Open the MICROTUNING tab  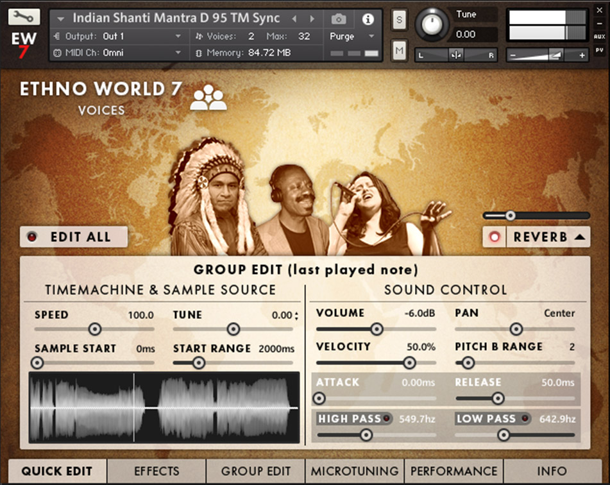pyautogui.click(x=355, y=471)
